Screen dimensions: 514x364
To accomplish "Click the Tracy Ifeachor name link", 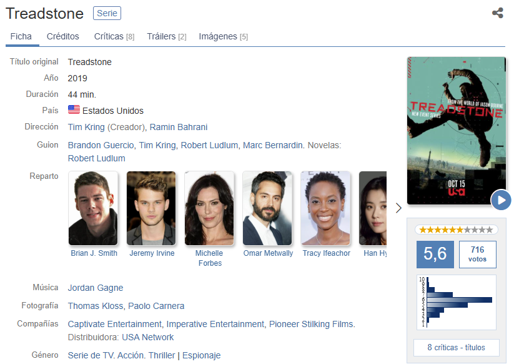I will coord(326,253).
